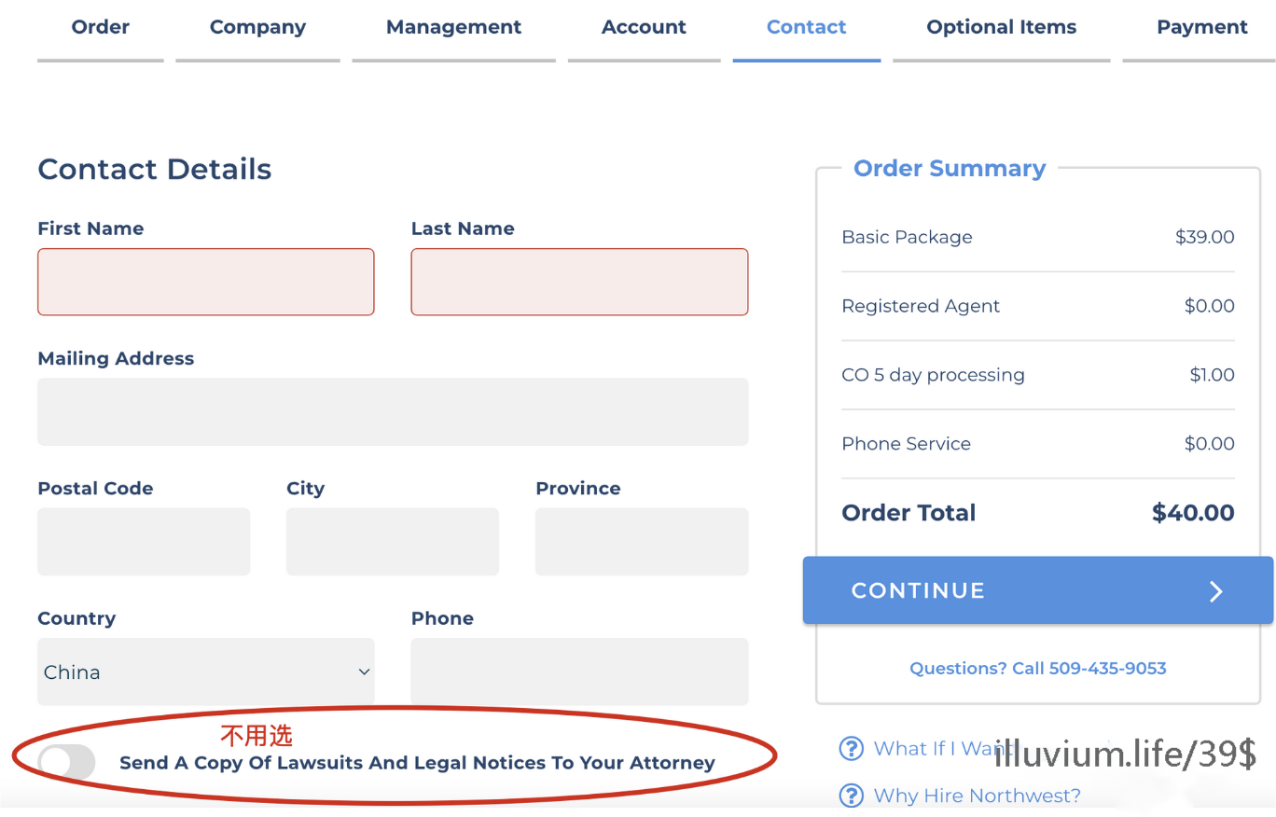Image resolution: width=1276 pixels, height=817 pixels.
Task: Toggle Send A Copy Of Lawsuits switch
Action: tap(67, 762)
